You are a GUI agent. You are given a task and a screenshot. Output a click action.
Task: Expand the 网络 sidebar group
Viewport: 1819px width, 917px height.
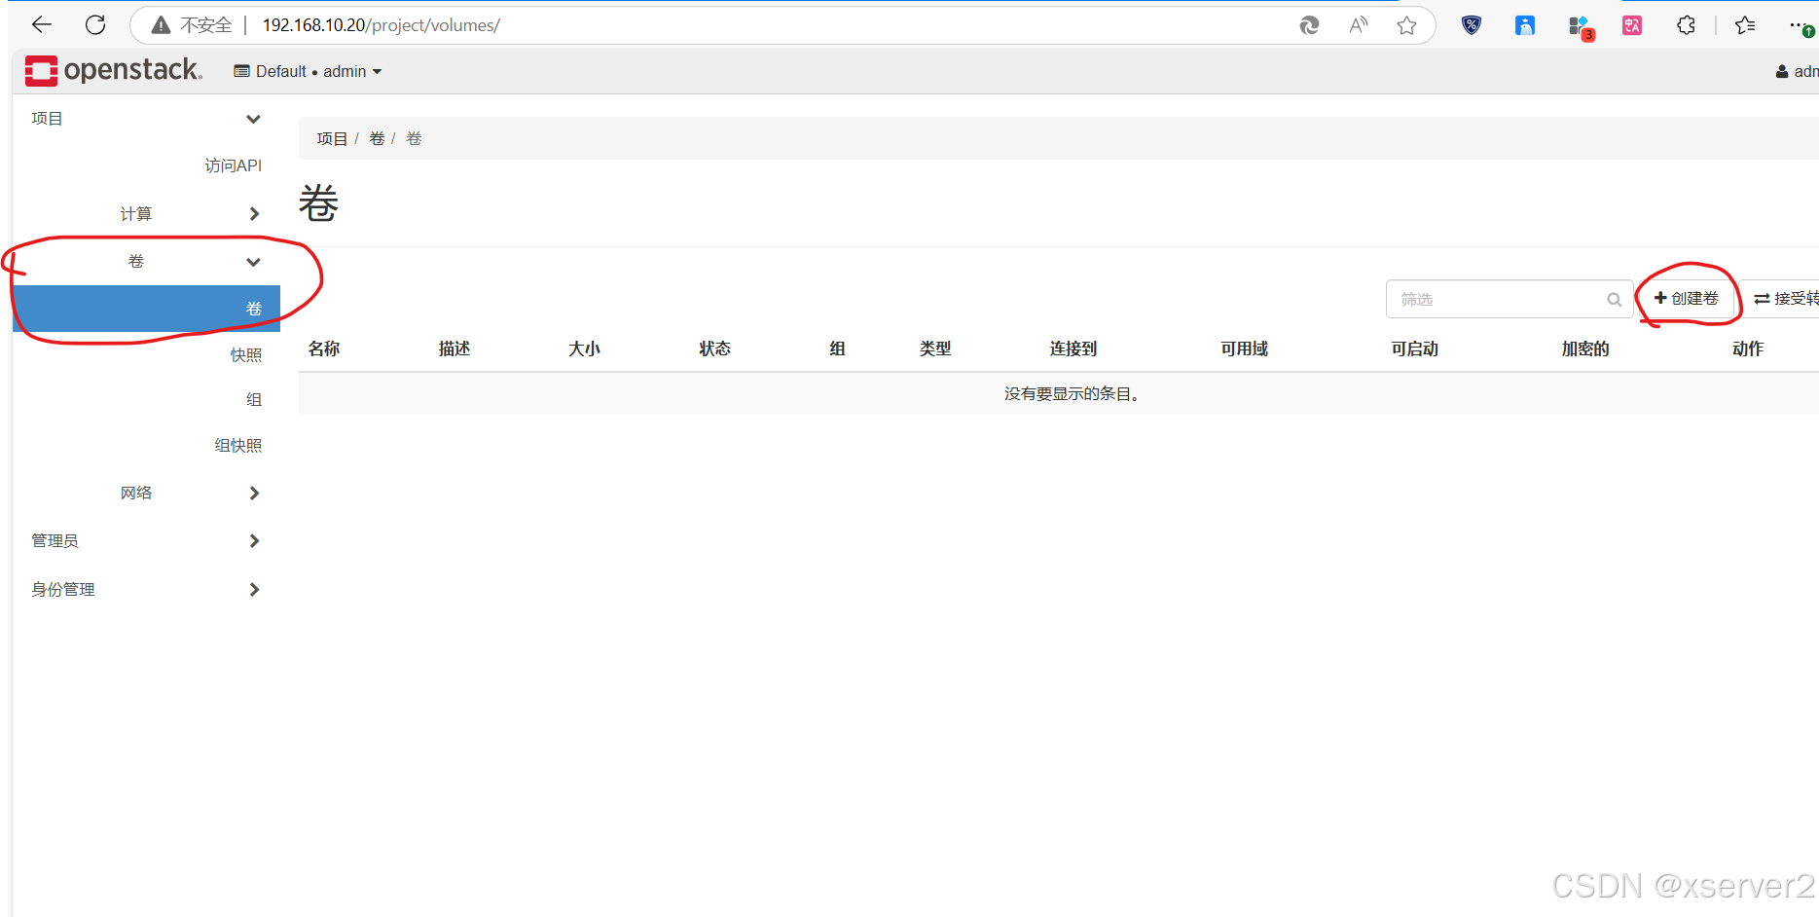coord(146,494)
